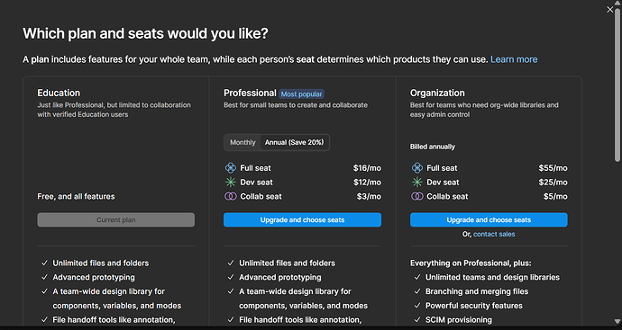The height and width of the screenshot is (330, 622).
Task: Click the 'Billed annually' label
Action: click(x=433, y=147)
